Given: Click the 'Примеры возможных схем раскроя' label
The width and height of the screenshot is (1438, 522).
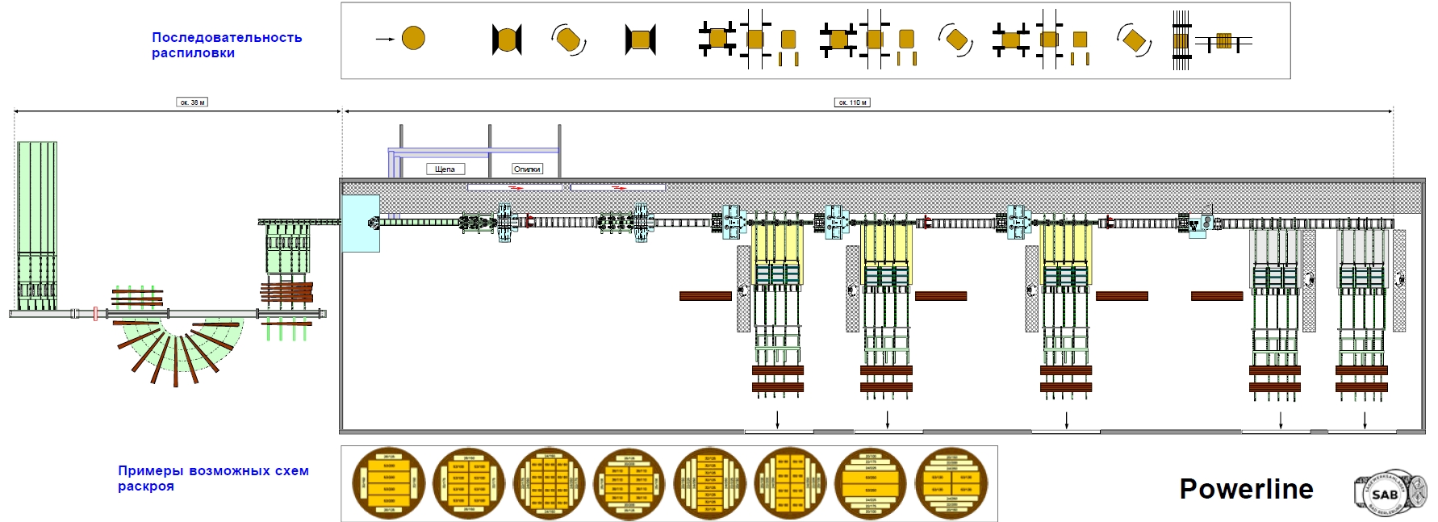Looking at the screenshot, I should (213, 478).
